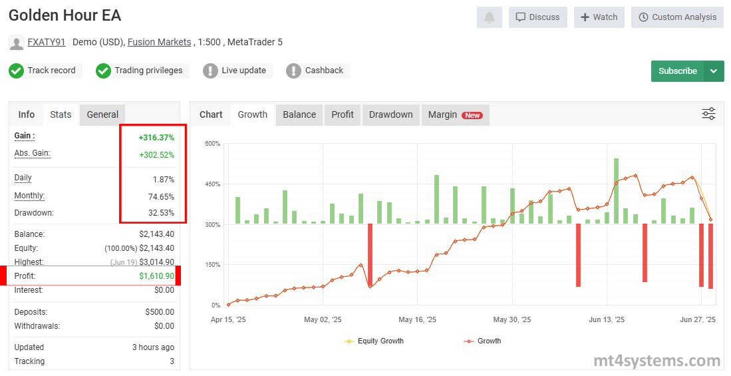
Task: Expand the Subscribe dropdown arrow
Action: click(x=714, y=71)
